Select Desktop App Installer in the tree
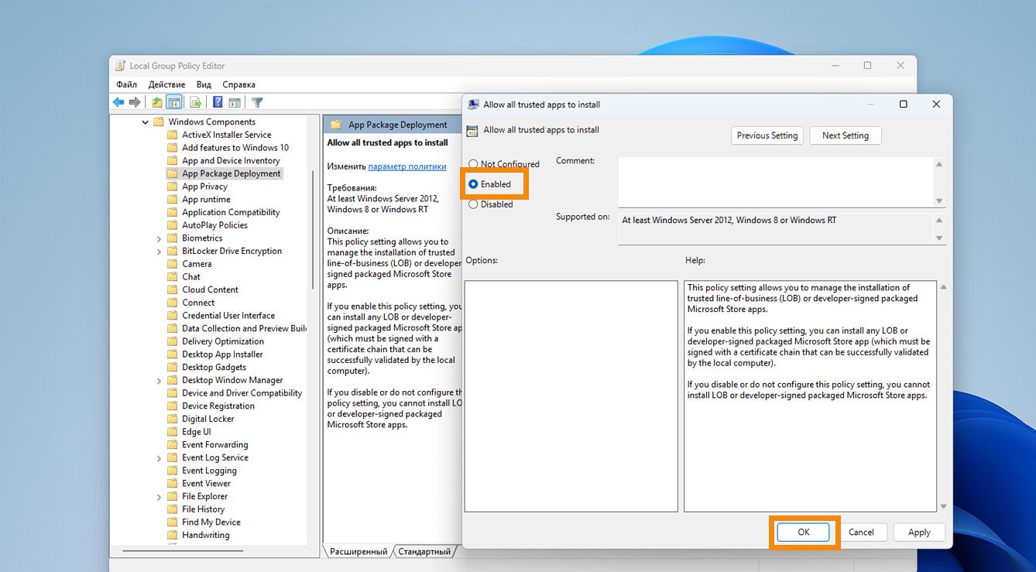This screenshot has height=572, width=1036. 222,355
